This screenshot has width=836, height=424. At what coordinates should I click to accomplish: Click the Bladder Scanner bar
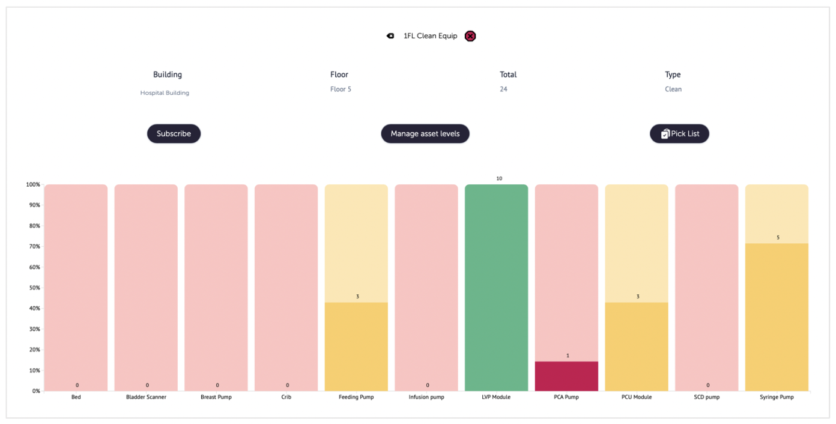coord(146,288)
